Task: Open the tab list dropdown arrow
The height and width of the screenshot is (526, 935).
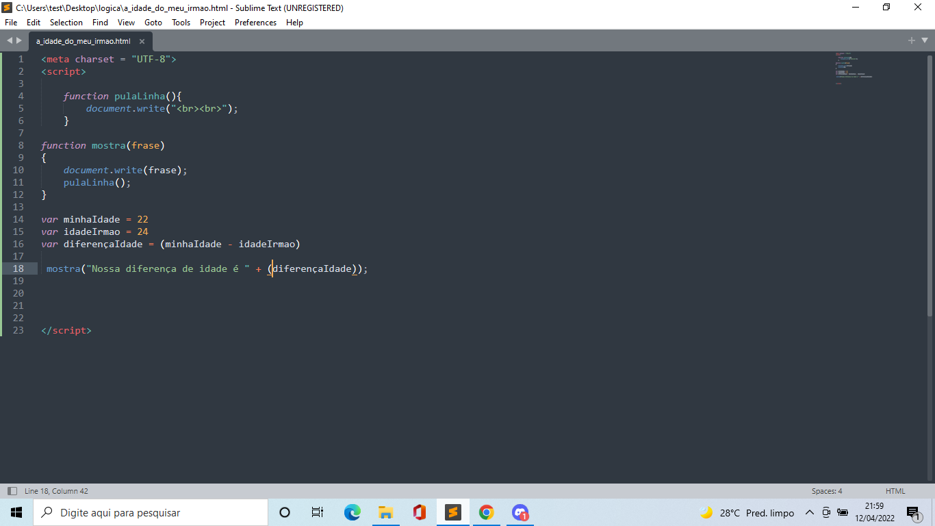Action: [x=924, y=40]
